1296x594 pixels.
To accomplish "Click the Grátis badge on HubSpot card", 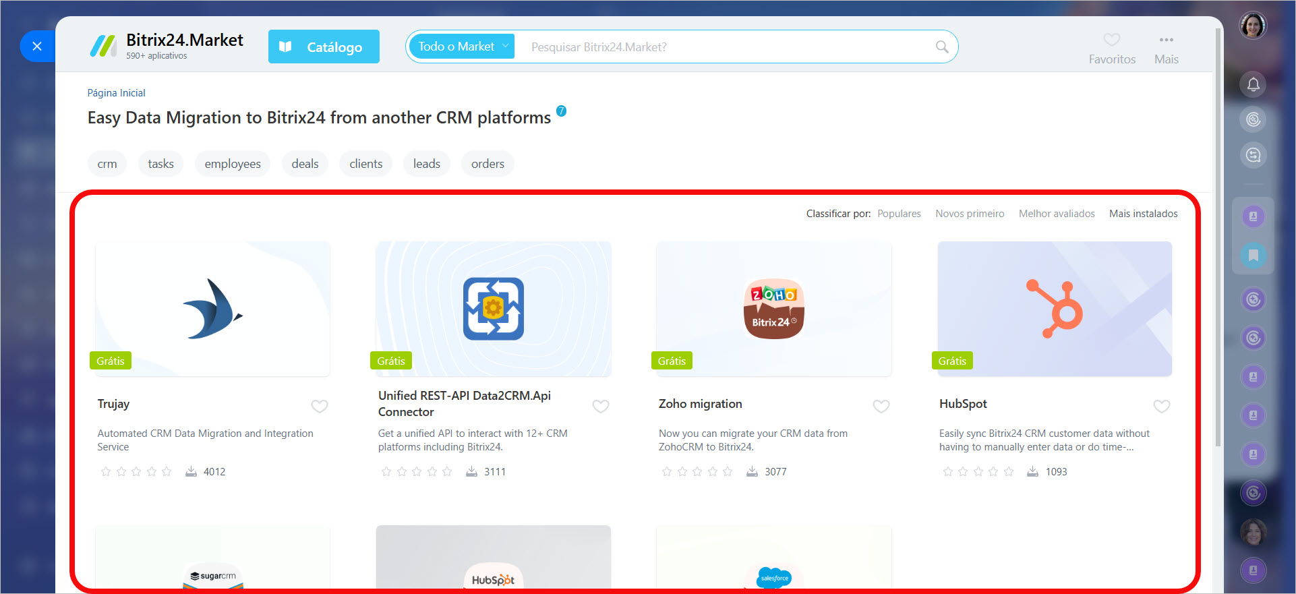I will [x=952, y=361].
